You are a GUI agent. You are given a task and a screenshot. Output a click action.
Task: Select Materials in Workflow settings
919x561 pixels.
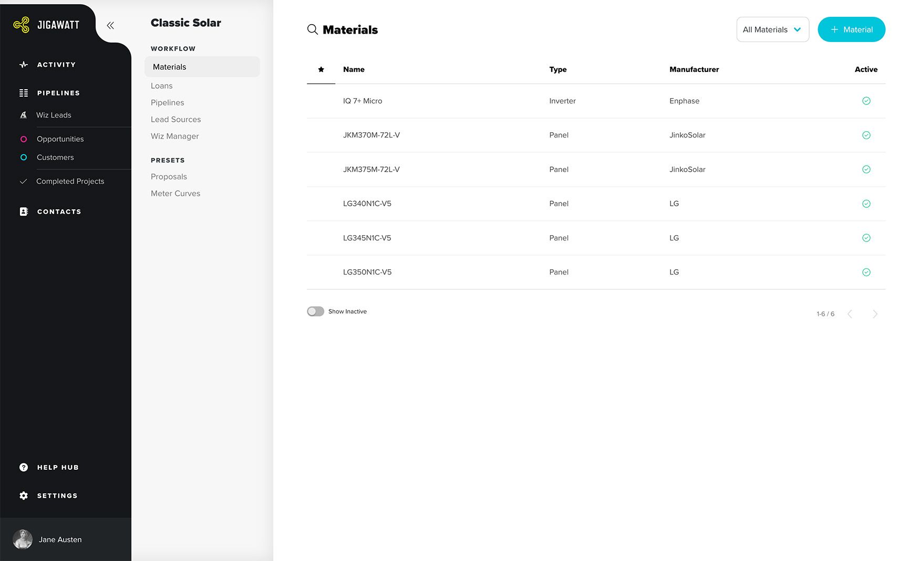pos(202,67)
